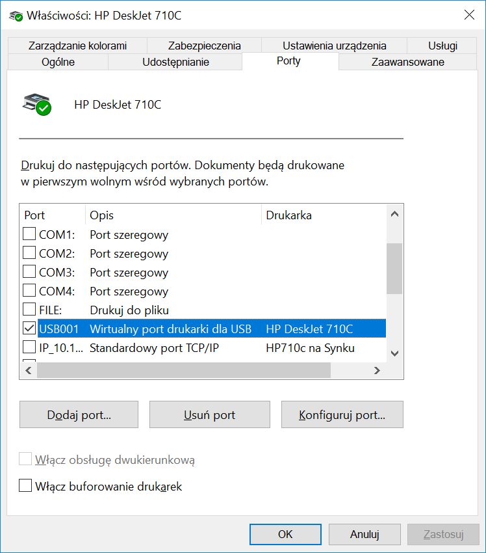Click 'HP DeskJet 710C' cell in USB001 row

309,329
